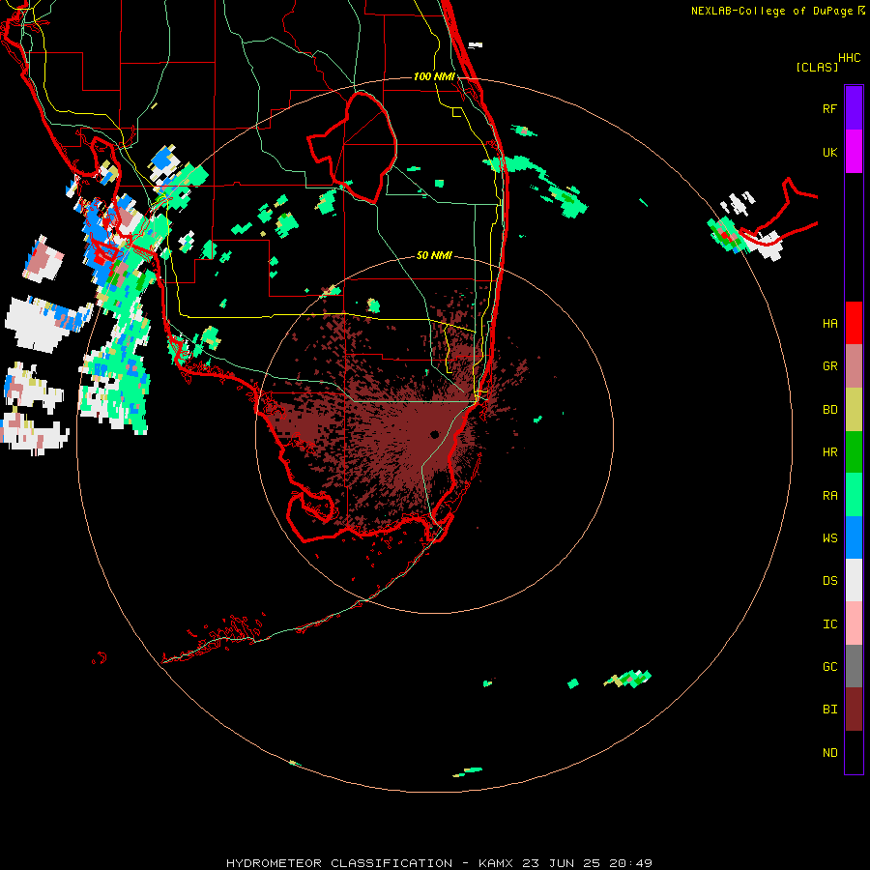Click the ND legend label

[829, 753]
